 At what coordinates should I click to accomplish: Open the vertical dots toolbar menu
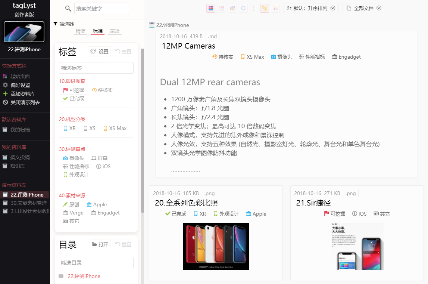[x=254, y=8]
